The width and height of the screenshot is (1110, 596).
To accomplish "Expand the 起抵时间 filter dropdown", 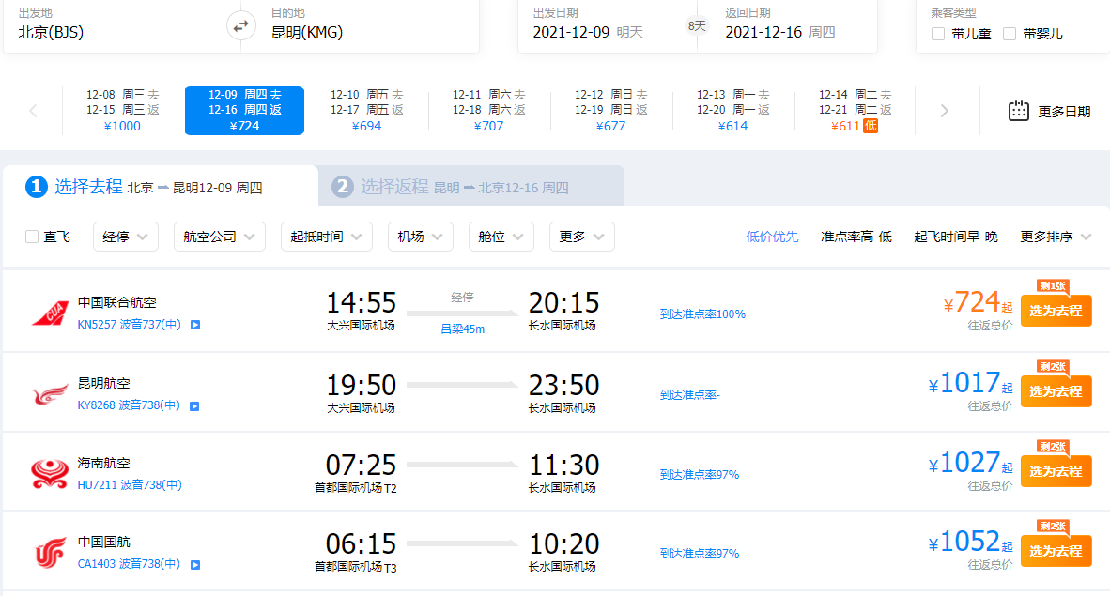I will click(x=326, y=237).
